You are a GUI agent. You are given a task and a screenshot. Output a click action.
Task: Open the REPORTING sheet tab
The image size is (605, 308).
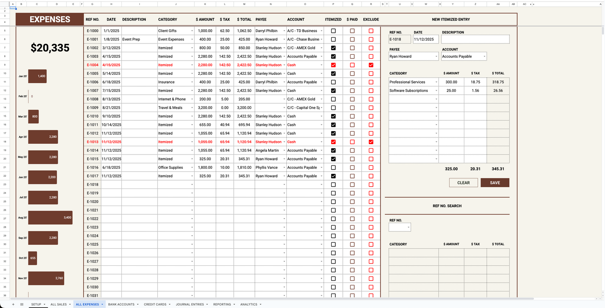point(221,304)
